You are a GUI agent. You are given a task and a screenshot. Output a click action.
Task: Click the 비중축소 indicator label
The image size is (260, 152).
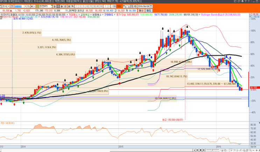coord(97,15)
